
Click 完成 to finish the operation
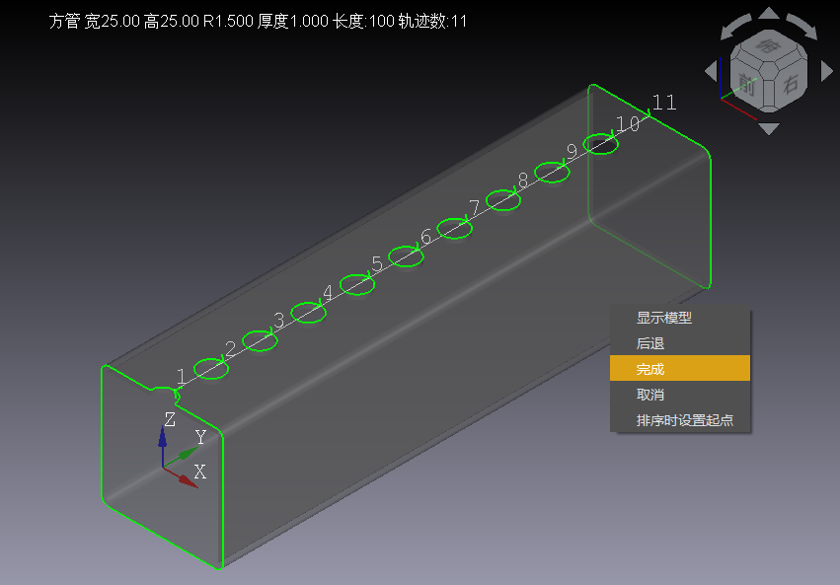(x=650, y=369)
